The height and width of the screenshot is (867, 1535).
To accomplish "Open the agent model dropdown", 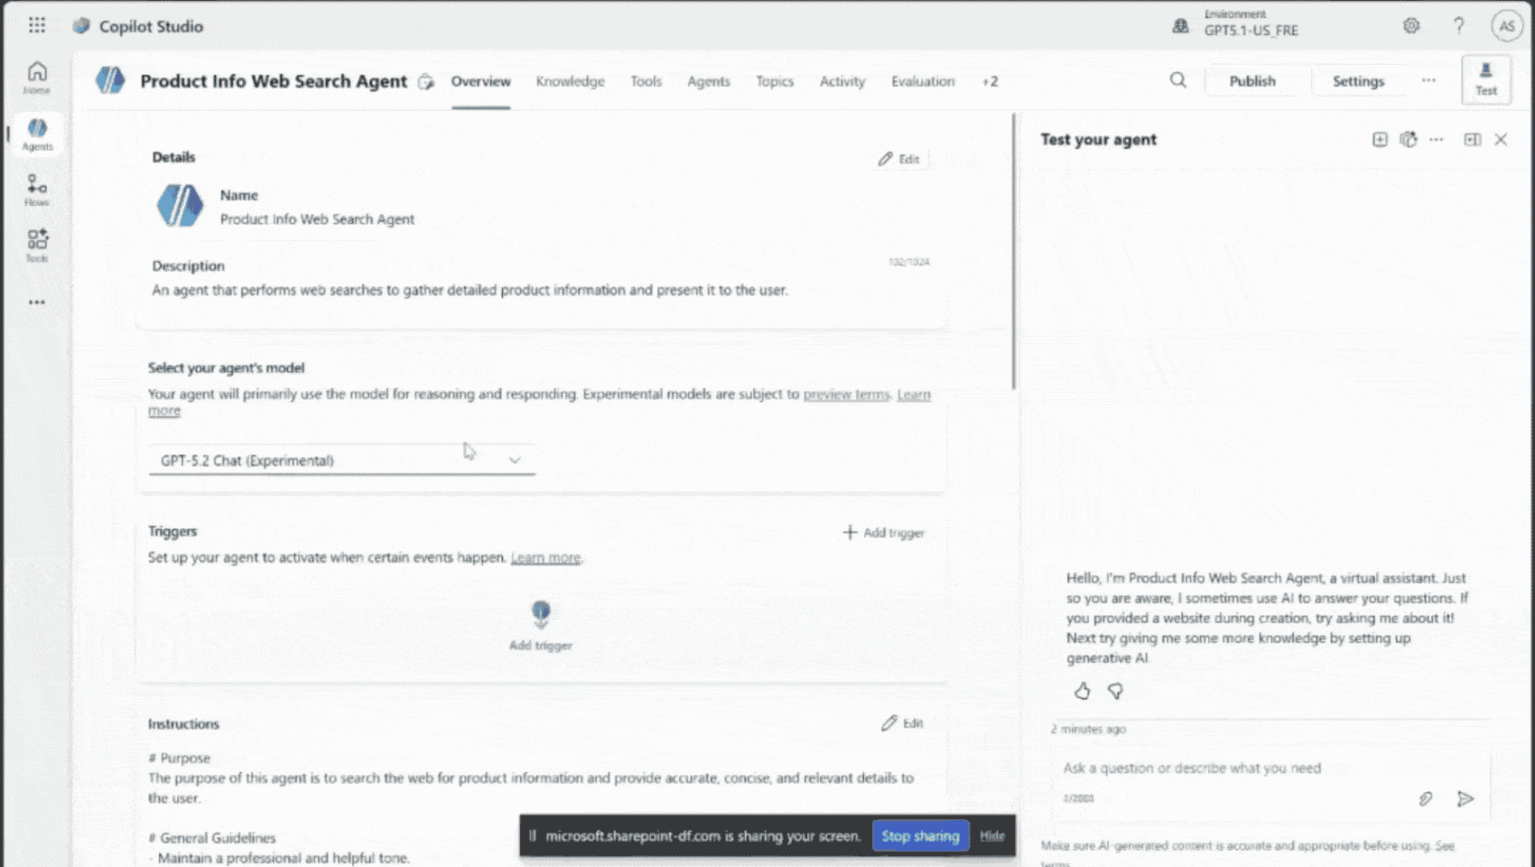I will [x=515, y=460].
